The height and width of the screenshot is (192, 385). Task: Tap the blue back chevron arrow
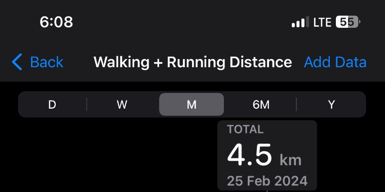[x=17, y=62]
